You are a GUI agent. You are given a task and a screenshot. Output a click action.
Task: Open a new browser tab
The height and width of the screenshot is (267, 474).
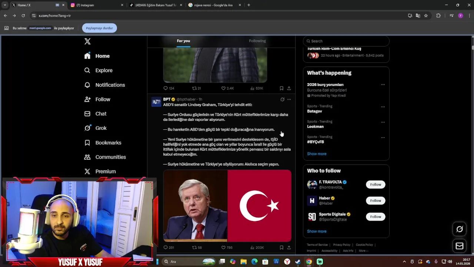248,5
